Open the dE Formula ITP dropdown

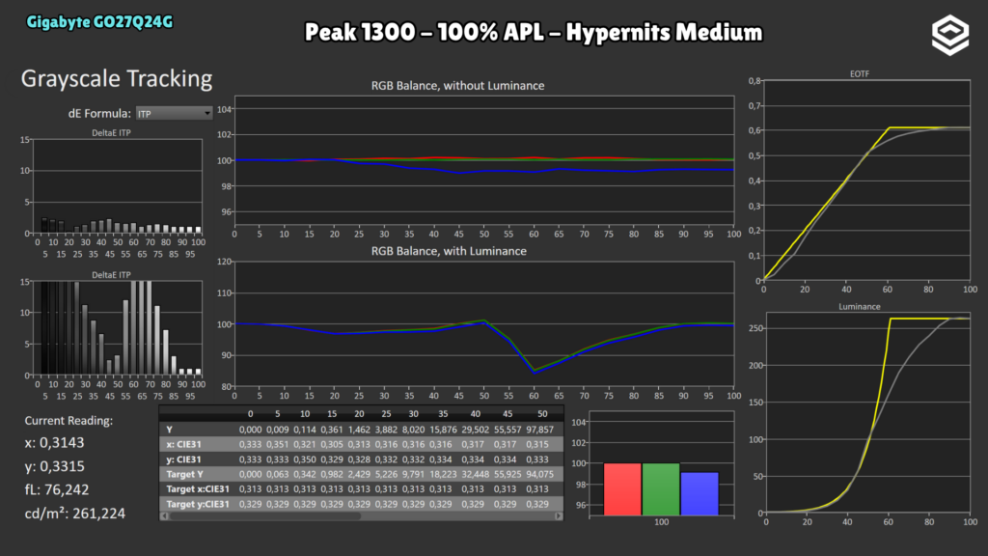click(x=174, y=114)
